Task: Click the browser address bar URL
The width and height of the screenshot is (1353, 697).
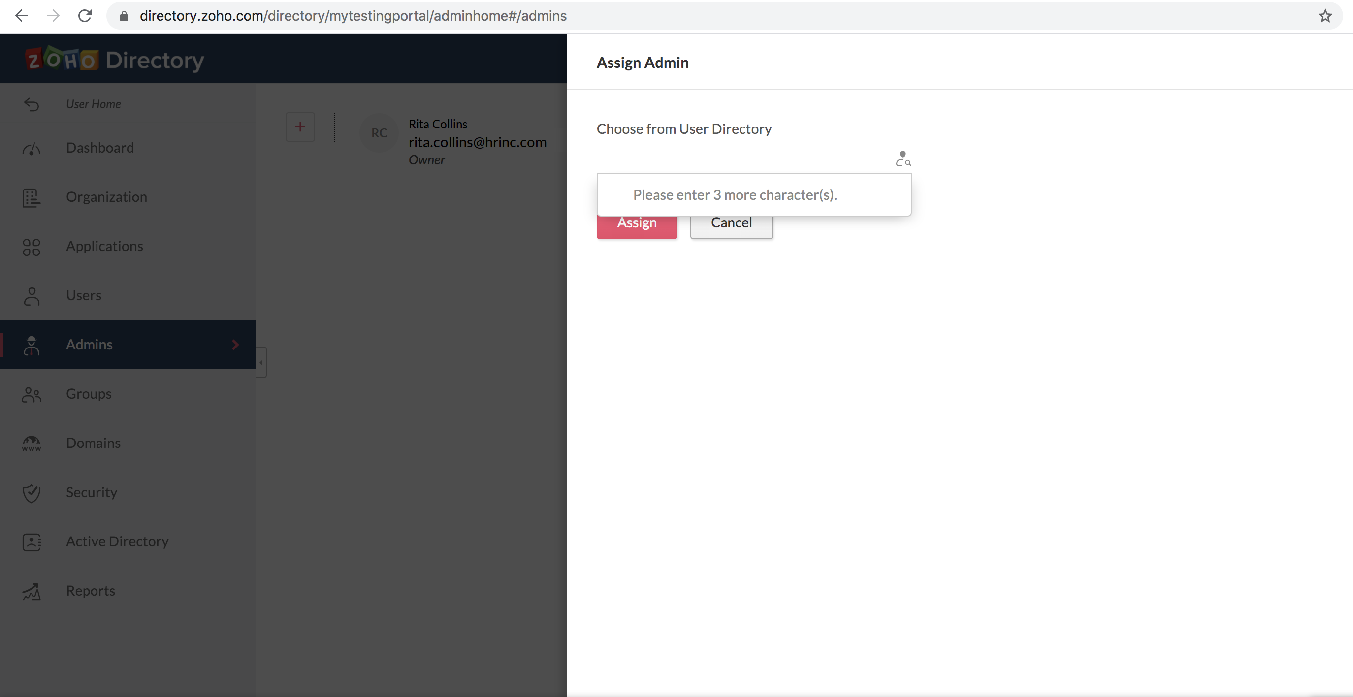Action: pos(353,16)
